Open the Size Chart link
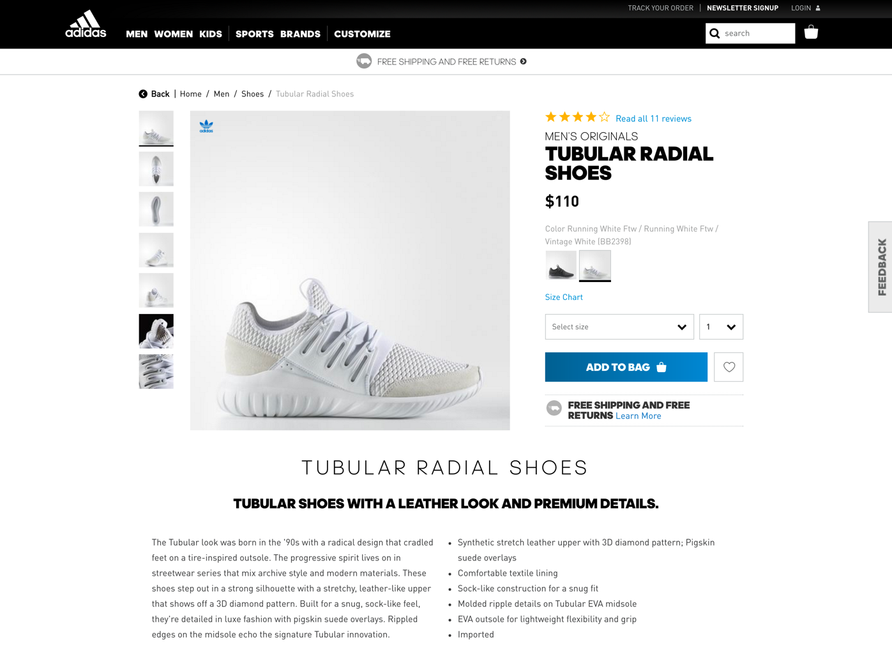The height and width of the screenshot is (651, 892). pyautogui.click(x=564, y=297)
